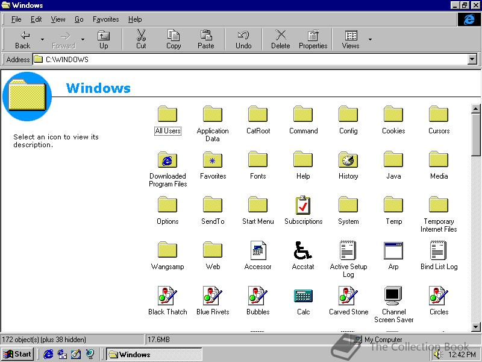
Task: Select the Temporary Internet Files folder
Action: coord(439,215)
